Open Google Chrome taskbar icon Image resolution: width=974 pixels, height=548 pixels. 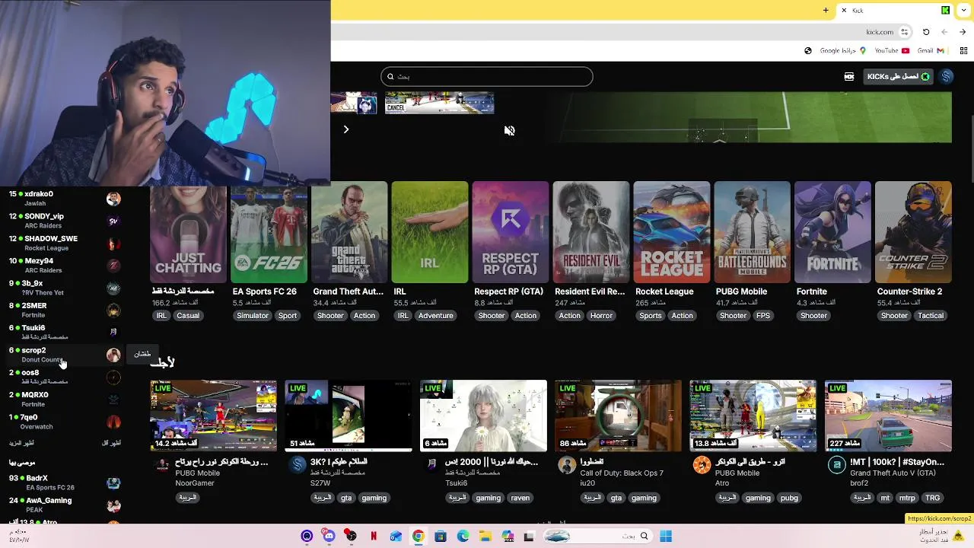[418, 536]
